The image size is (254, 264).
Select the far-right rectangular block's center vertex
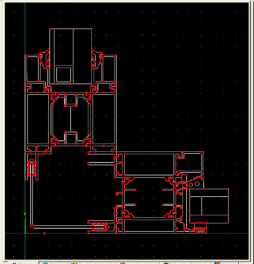[x=201, y=196]
